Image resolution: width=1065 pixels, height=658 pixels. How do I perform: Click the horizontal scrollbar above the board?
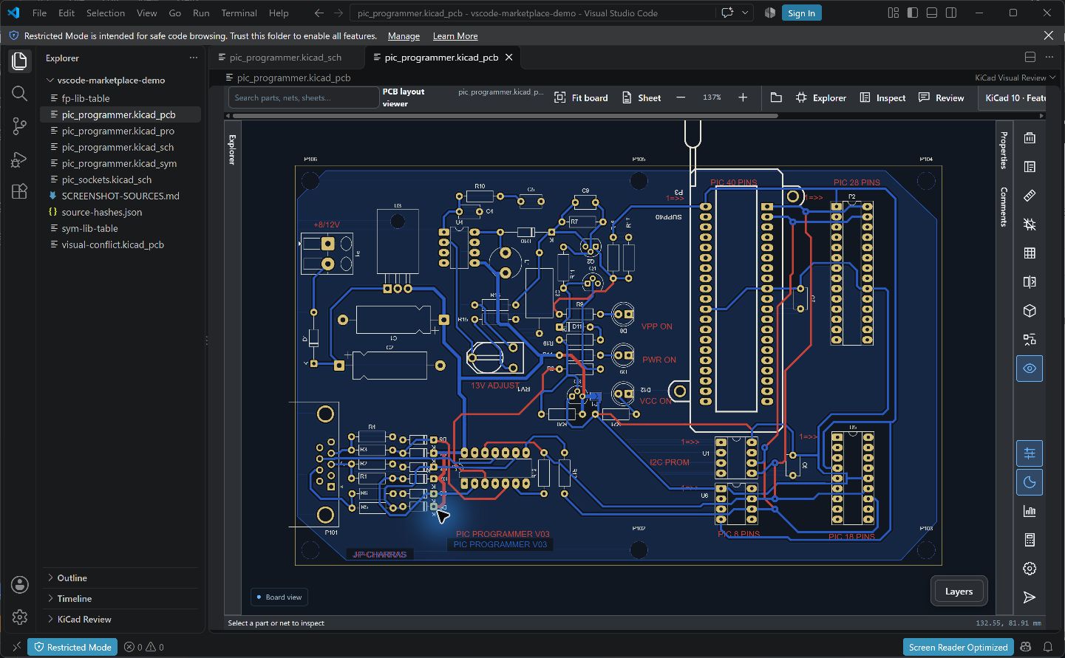click(x=506, y=116)
